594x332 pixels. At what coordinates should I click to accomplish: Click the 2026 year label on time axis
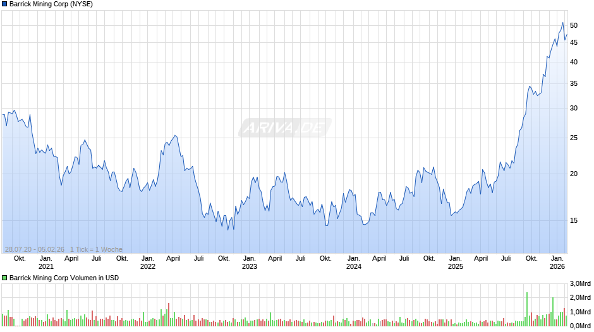(x=557, y=266)
